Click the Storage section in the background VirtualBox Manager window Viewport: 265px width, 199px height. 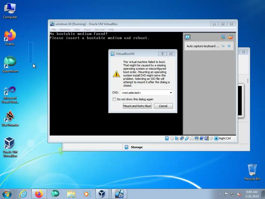tap(137, 147)
